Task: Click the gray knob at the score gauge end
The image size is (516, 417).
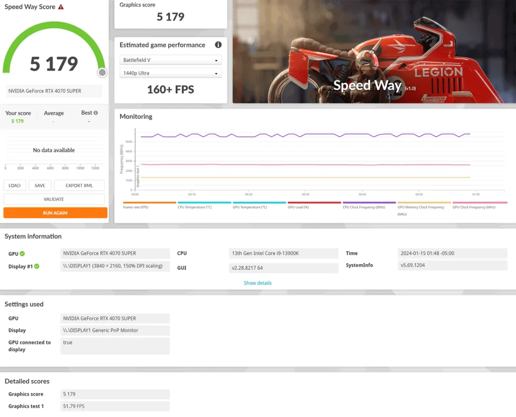Action: (x=102, y=73)
